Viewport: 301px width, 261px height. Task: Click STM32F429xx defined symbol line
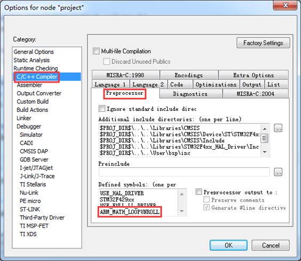pyautogui.click(x=117, y=199)
